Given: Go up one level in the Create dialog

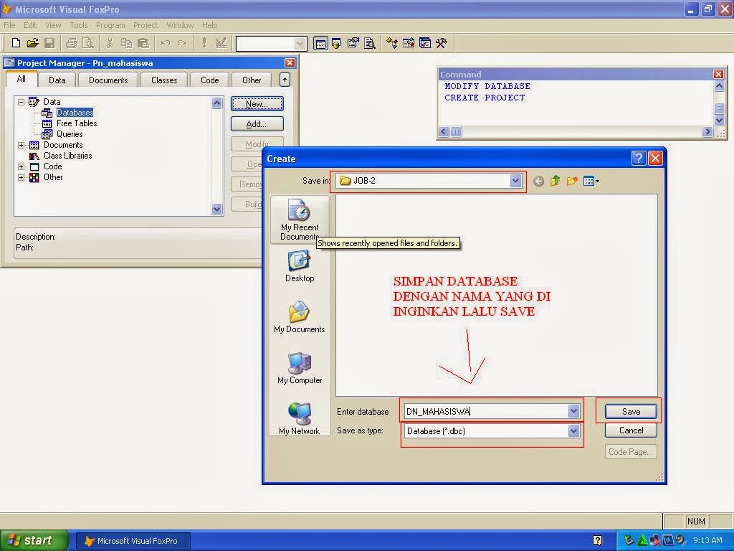Looking at the screenshot, I should (555, 181).
